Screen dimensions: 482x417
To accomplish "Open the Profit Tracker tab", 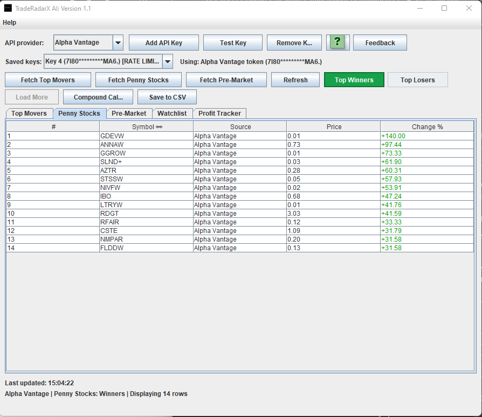I will (219, 114).
